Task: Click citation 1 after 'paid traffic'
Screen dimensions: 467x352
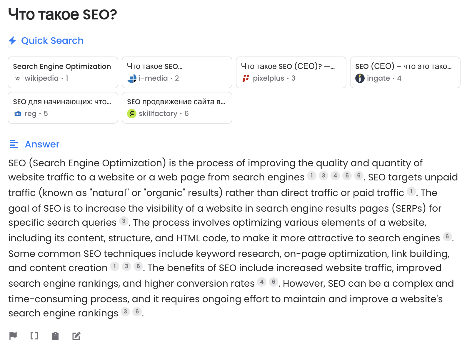Action: (411, 191)
